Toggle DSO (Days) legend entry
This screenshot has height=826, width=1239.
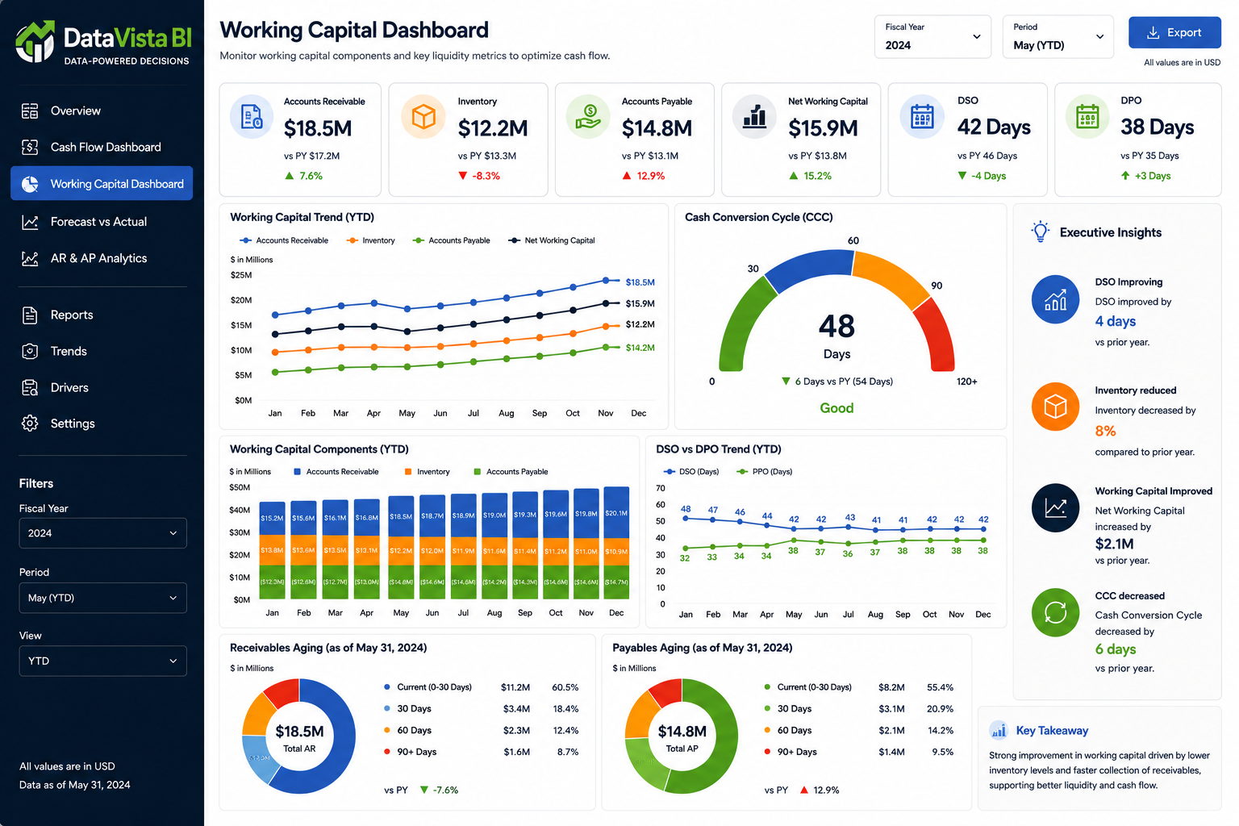(x=690, y=471)
